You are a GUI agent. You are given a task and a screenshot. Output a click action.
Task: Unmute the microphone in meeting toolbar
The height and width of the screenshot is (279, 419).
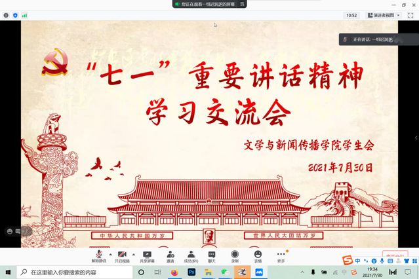coord(99,255)
